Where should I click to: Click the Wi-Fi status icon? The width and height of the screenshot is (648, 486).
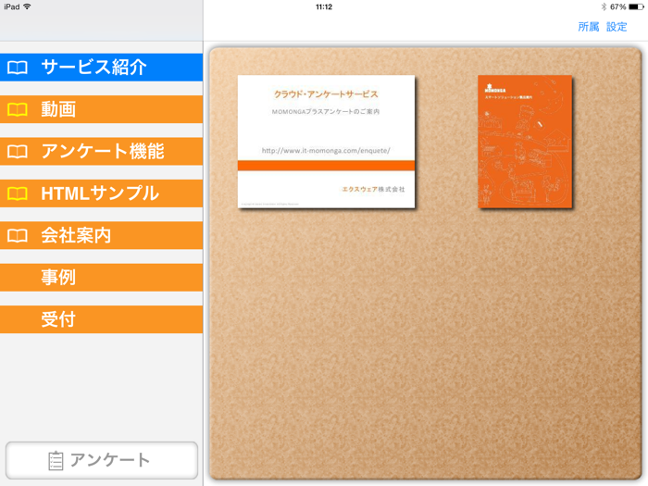pyautogui.click(x=27, y=6)
